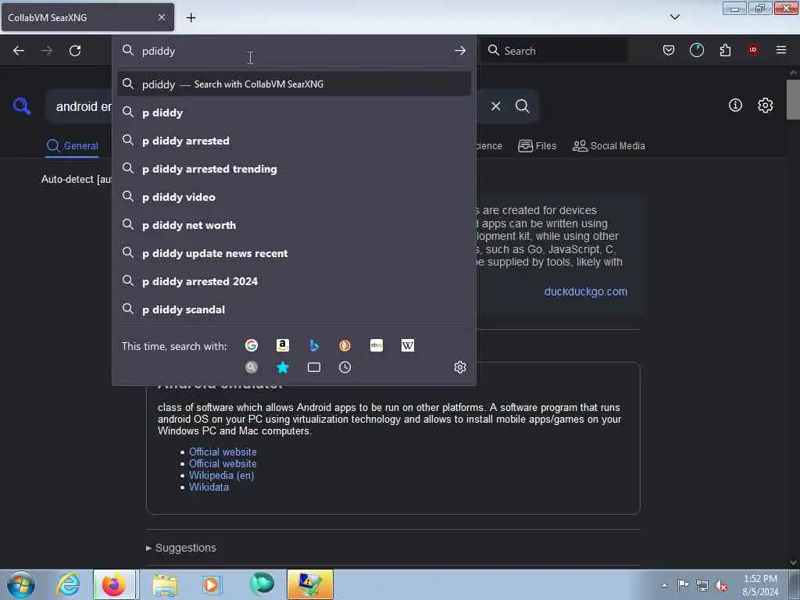
Task: Click the Go arrow in the address bar
Action: [x=459, y=51]
